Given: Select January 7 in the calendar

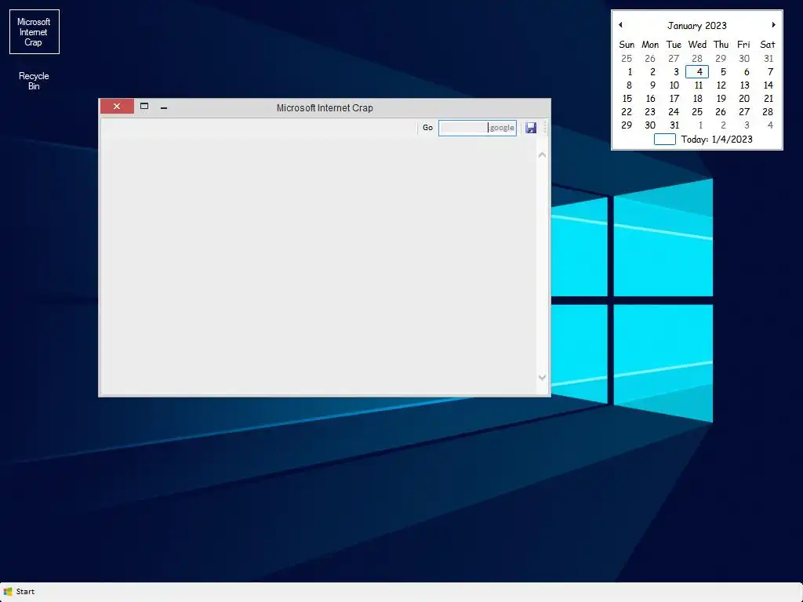Looking at the screenshot, I should [770, 71].
